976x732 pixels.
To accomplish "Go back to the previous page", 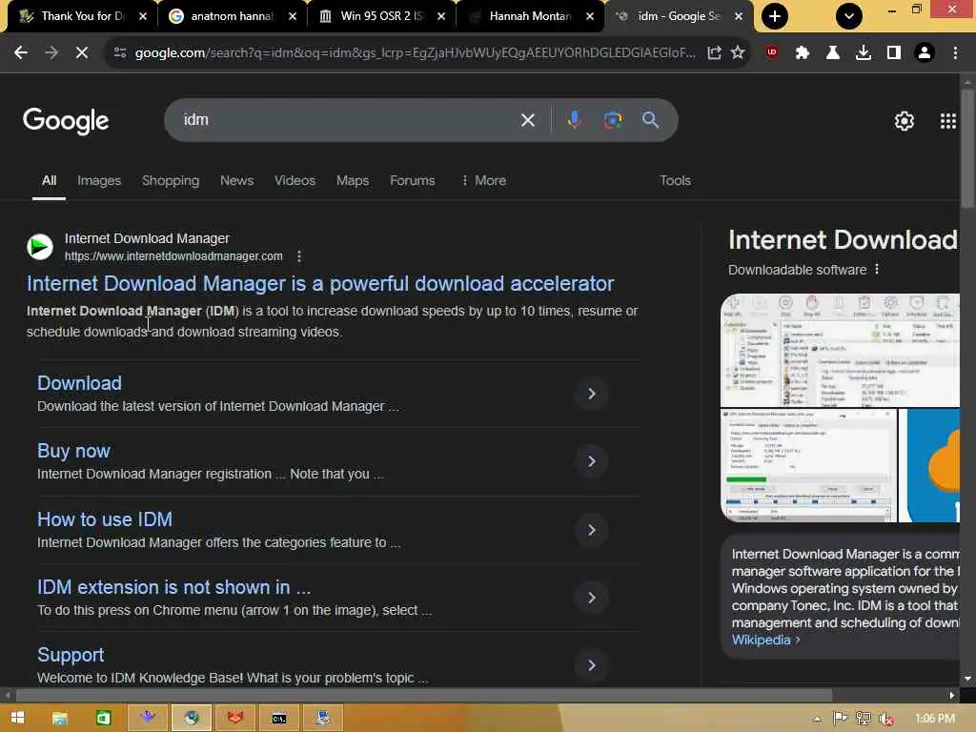I will pos(21,53).
